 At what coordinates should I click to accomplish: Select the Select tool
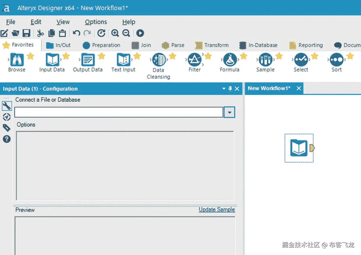301,63
